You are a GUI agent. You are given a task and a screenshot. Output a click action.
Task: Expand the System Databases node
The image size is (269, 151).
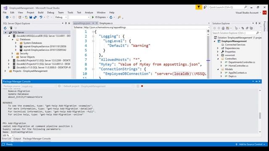point(16,43)
